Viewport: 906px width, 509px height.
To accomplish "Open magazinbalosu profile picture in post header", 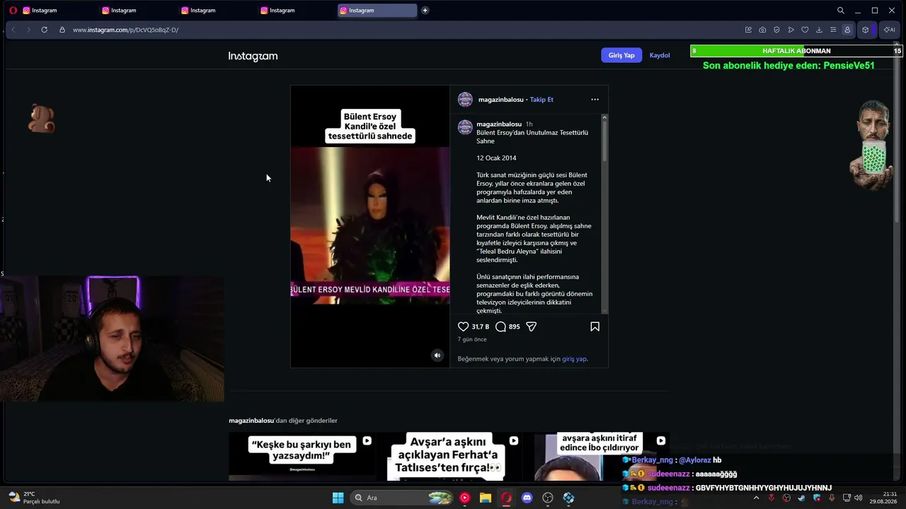I will pyautogui.click(x=465, y=100).
